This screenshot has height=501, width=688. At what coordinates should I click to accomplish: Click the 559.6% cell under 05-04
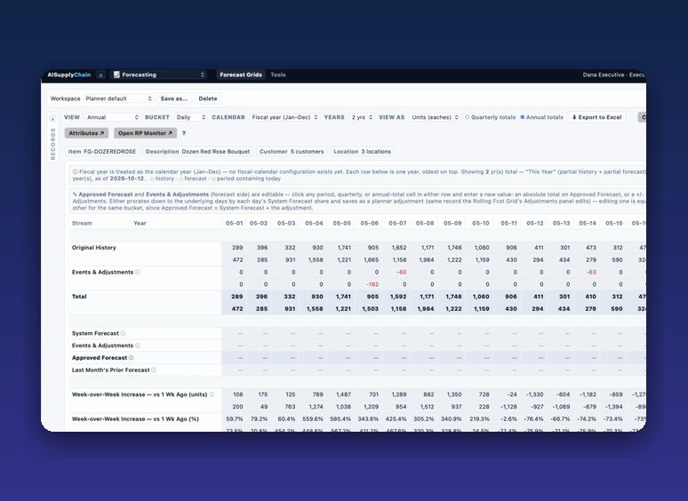[x=312, y=419]
